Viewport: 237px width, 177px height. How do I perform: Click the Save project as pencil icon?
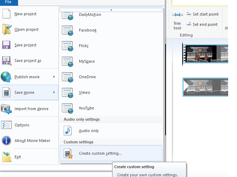click(6, 61)
